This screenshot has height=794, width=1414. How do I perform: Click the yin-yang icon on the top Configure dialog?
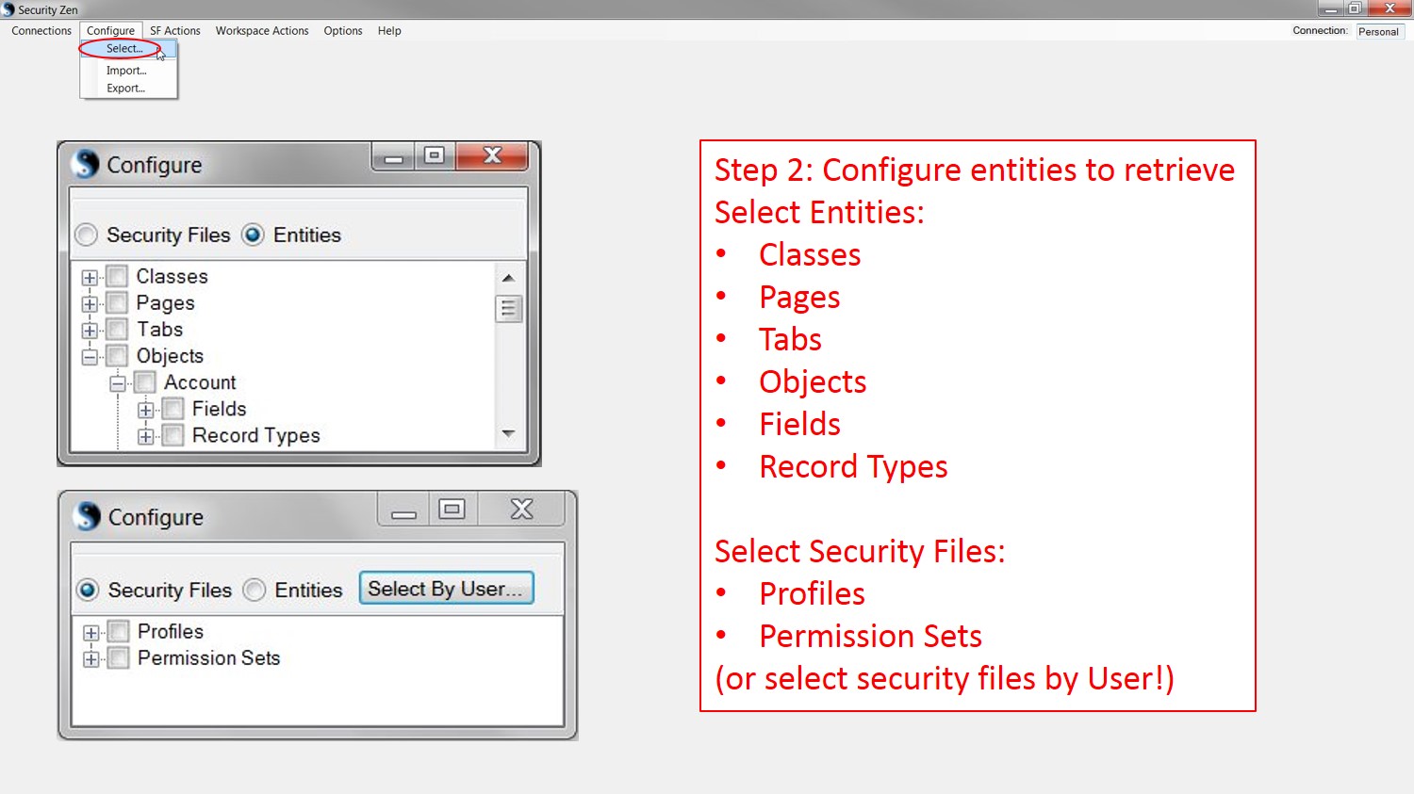coord(86,163)
